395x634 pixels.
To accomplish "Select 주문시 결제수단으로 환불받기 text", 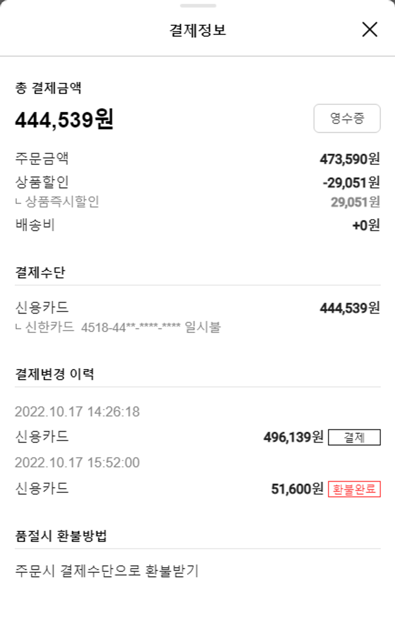I will click(x=106, y=571).
